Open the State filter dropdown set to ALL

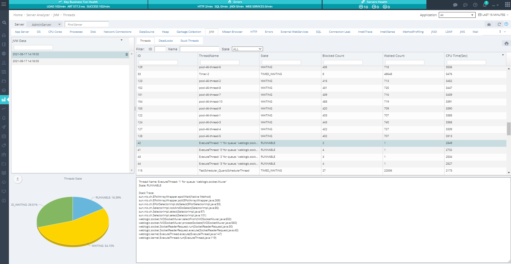pos(247,49)
